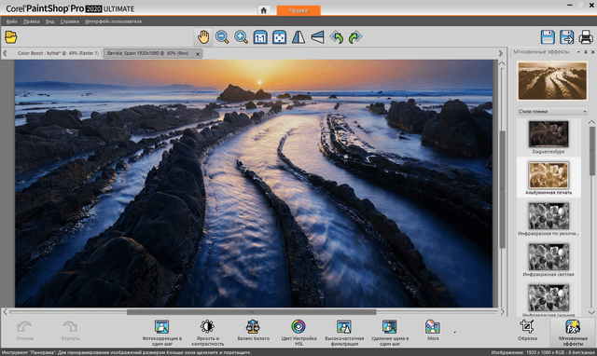The width and height of the screenshot is (597, 356).
Task: Open the Правка menu
Action: 31,21
